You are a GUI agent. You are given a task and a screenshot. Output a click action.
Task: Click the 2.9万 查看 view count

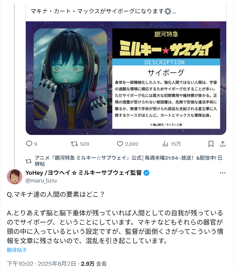94,264
